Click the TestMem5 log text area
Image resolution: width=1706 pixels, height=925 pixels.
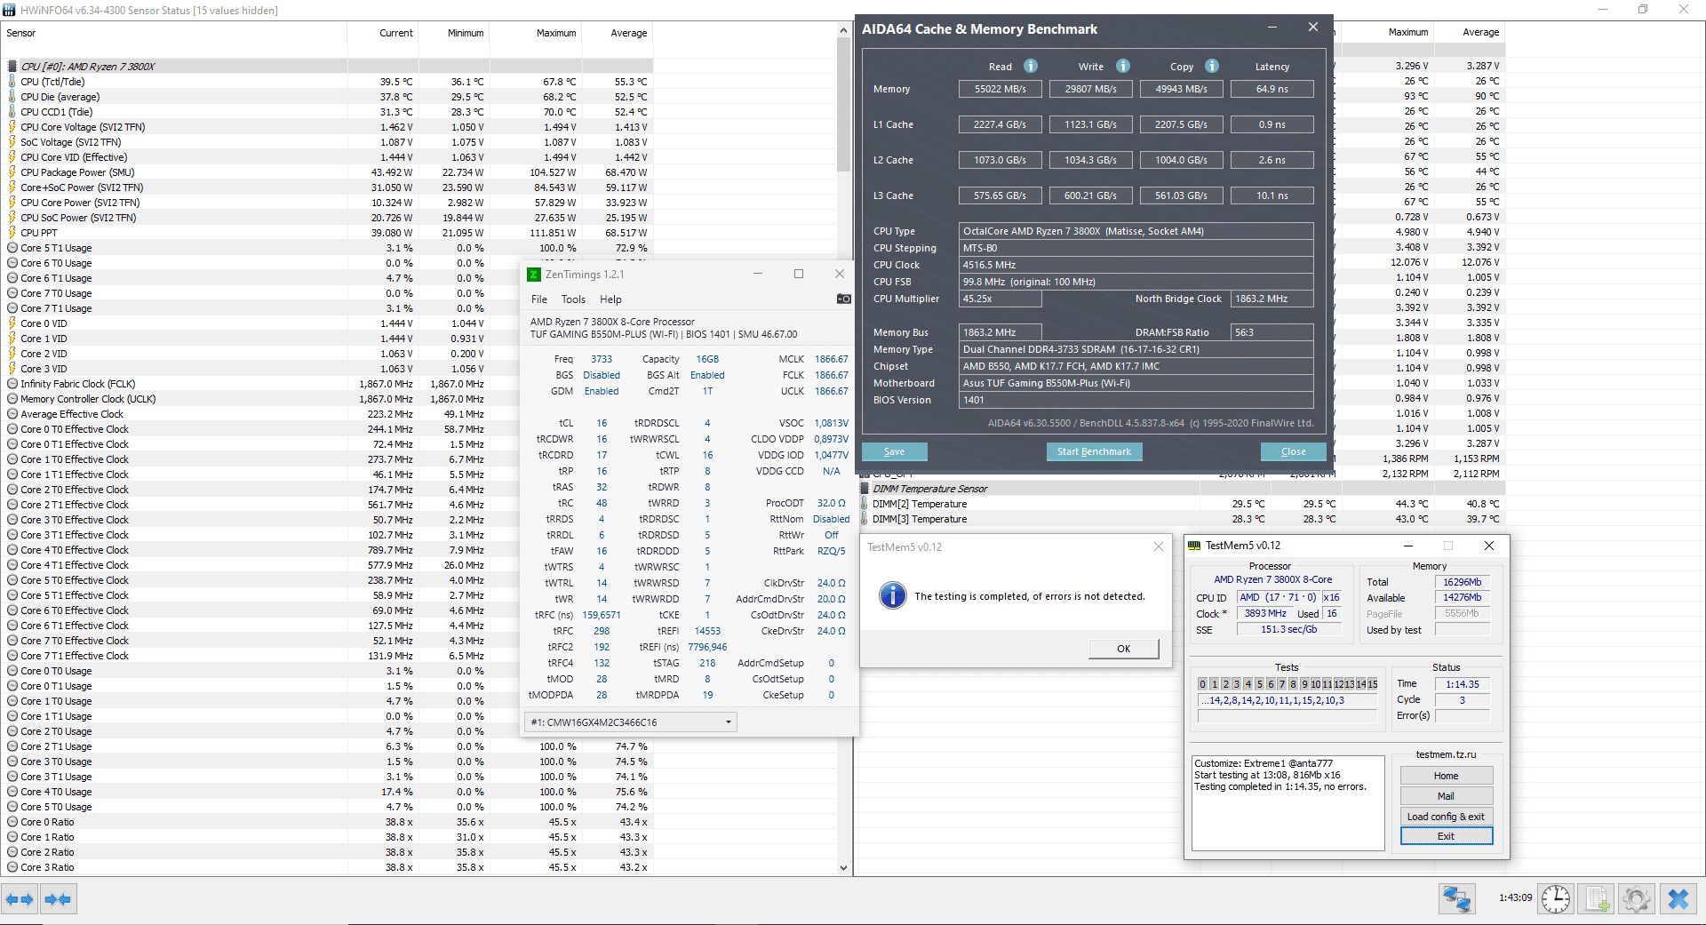pos(1288,803)
